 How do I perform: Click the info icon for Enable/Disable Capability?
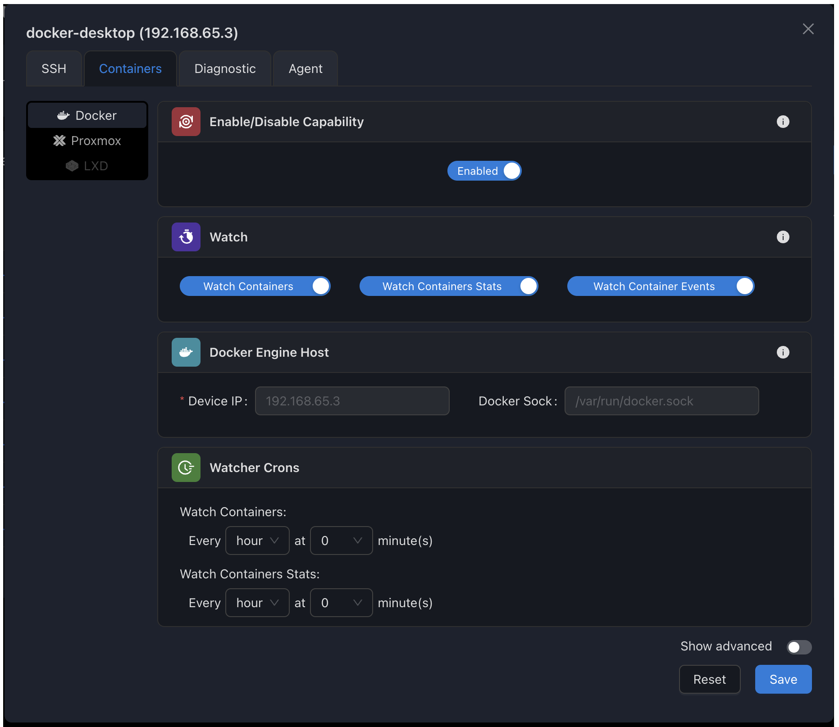tap(783, 122)
